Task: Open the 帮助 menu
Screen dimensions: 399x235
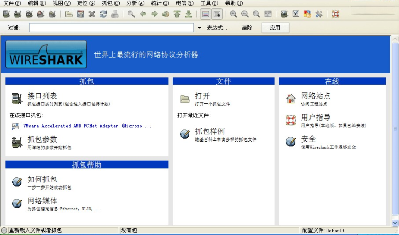Action: 234,3
